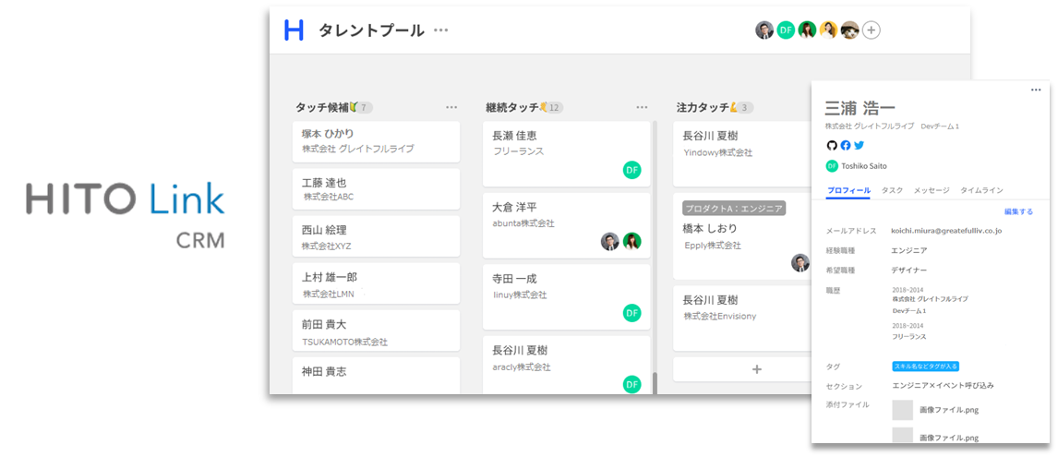Open profile panel ellipsis menu
This screenshot has height=457, width=1058.
[x=1037, y=90]
